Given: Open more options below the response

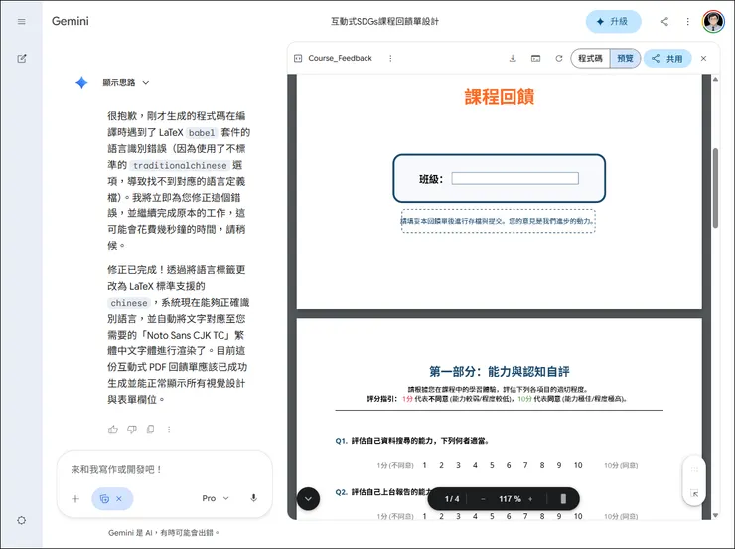Looking at the screenshot, I should [169, 429].
